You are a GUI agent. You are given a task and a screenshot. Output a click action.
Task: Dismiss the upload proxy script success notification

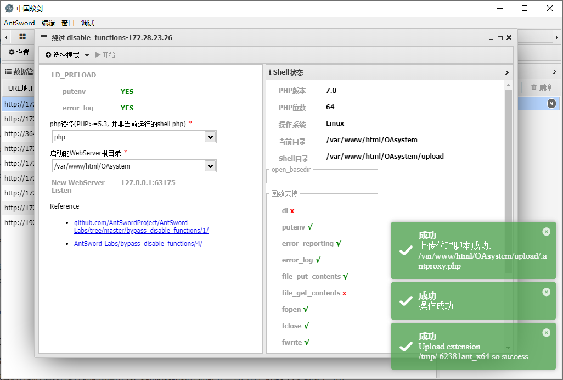(x=546, y=232)
